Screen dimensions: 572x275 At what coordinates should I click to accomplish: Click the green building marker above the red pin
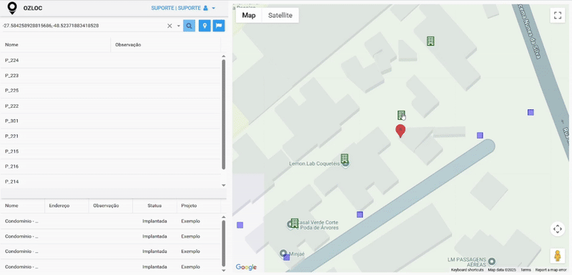401,115
